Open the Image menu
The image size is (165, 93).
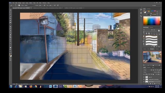point(20,3)
